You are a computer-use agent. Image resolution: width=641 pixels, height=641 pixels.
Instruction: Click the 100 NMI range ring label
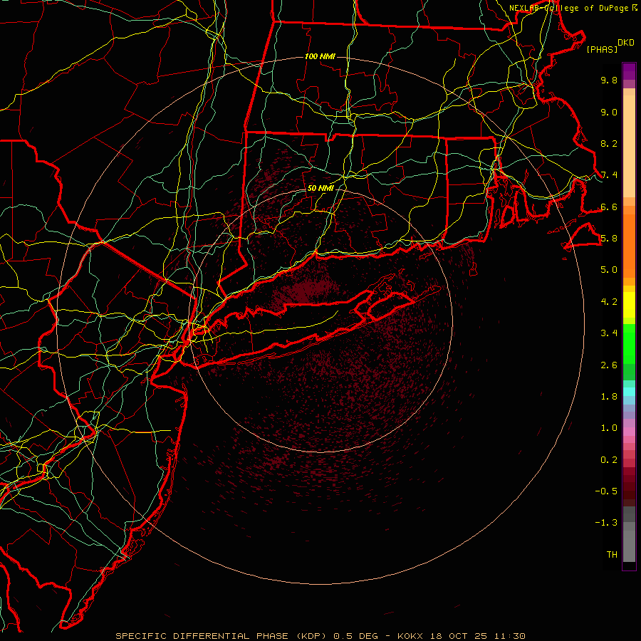pyautogui.click(x=320, y=56)
